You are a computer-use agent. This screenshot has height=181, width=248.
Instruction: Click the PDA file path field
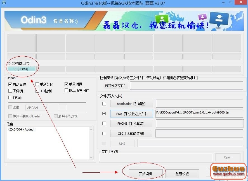click(199, 114)
